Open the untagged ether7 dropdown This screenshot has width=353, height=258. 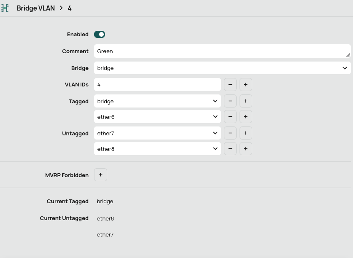[x=157, y=133]
